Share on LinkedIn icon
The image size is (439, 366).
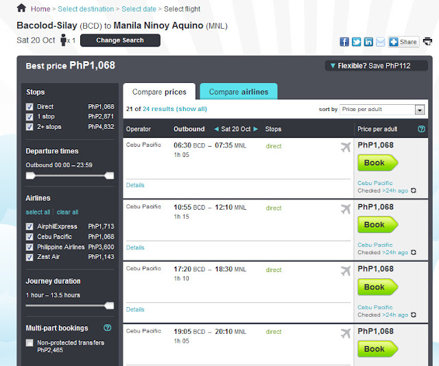click(x=368, y=42)
